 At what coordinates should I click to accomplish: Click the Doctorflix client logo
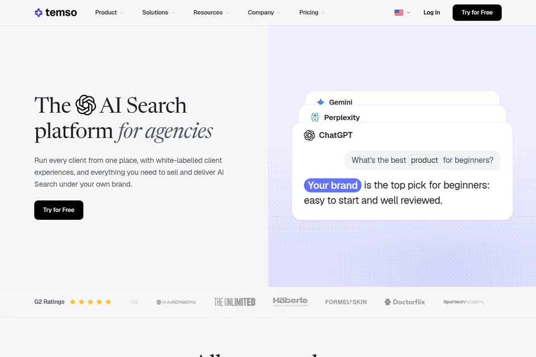point(405,302)
